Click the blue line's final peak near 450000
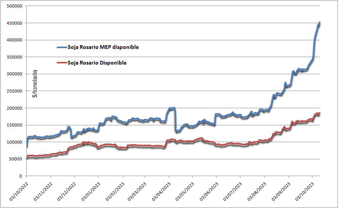 320,23
